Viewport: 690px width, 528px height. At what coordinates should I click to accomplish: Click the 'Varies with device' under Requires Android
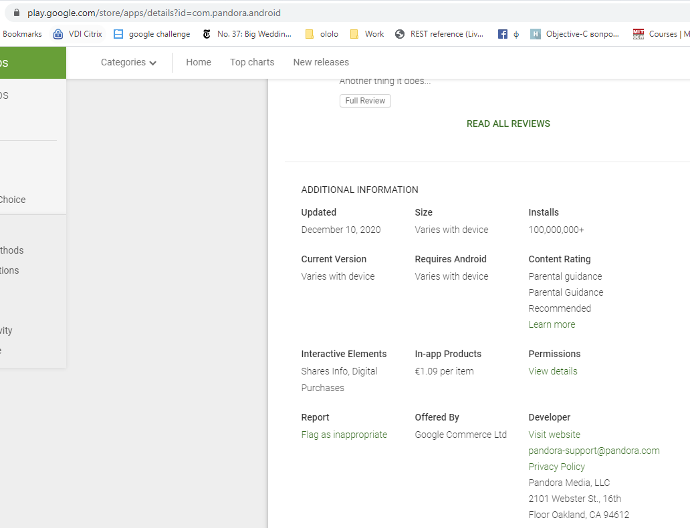[451, 276]
